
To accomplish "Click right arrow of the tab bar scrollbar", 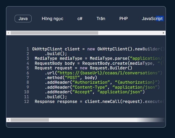I will [164, 33].
